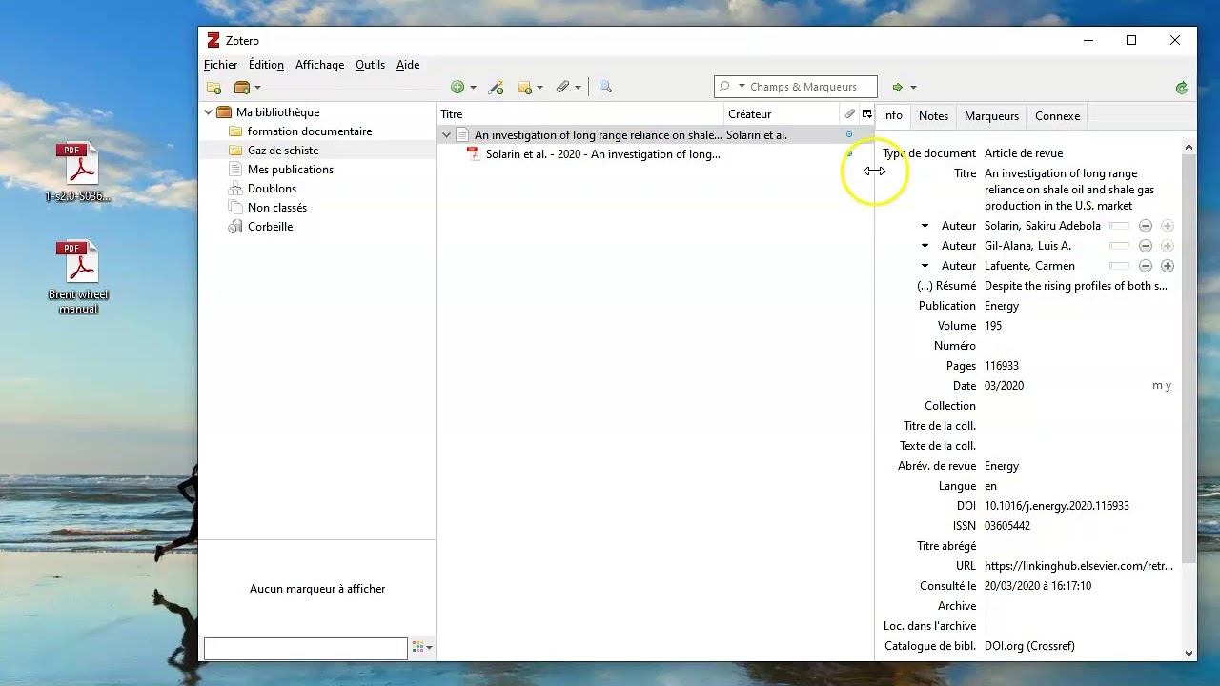The image size is (1220, 686).
Task: Collapse the An investigation article row
Action: pos(446,135)
